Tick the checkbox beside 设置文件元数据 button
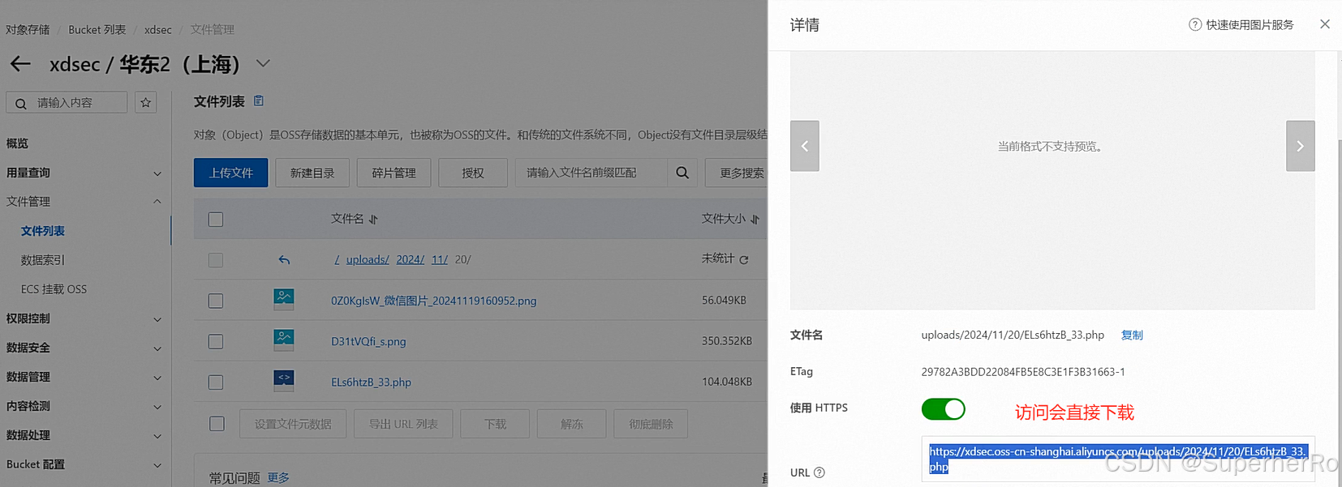 click(x=217, y=424)
